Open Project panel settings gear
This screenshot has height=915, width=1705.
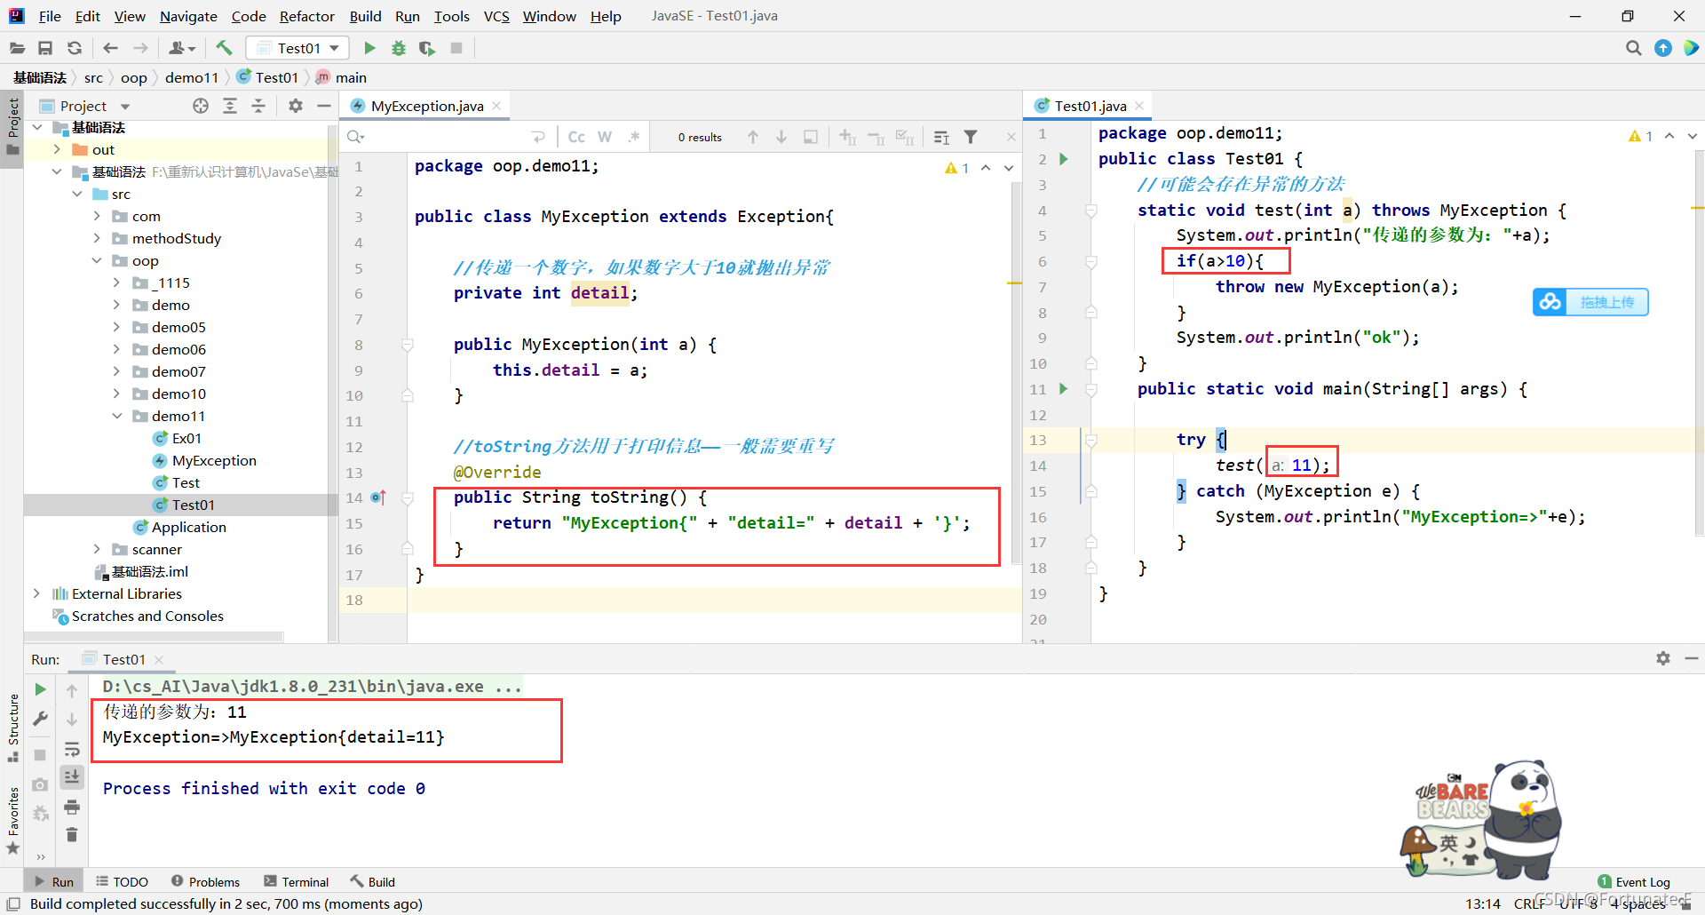point(296,106)
